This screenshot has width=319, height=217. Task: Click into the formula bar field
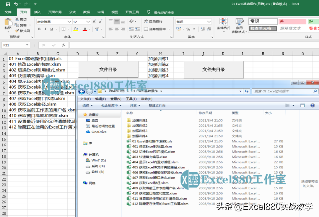(194, 45)
